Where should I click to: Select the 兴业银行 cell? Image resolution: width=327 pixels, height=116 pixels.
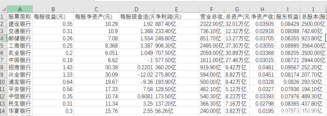(20, 74)
